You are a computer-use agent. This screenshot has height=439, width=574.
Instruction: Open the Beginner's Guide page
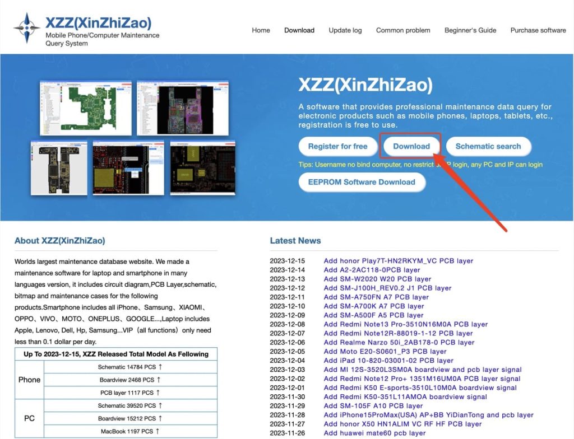pos(470,30)
